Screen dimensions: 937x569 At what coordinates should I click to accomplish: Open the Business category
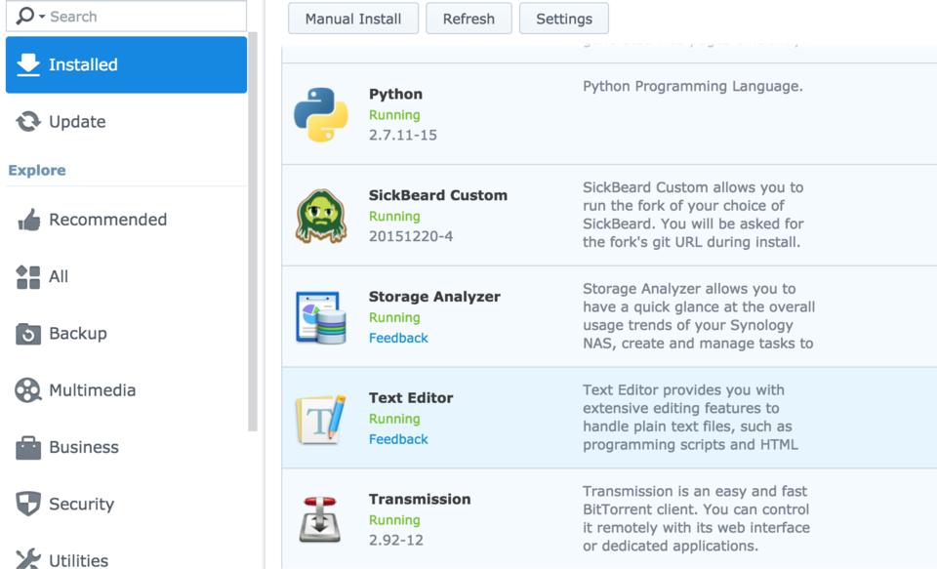pyautogui.click(x=84, y=447)
